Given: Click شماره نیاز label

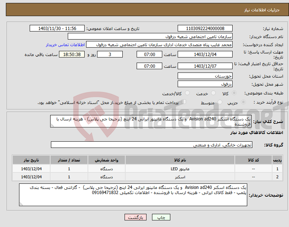Looking at the screenshot, I should coord(273,29).
